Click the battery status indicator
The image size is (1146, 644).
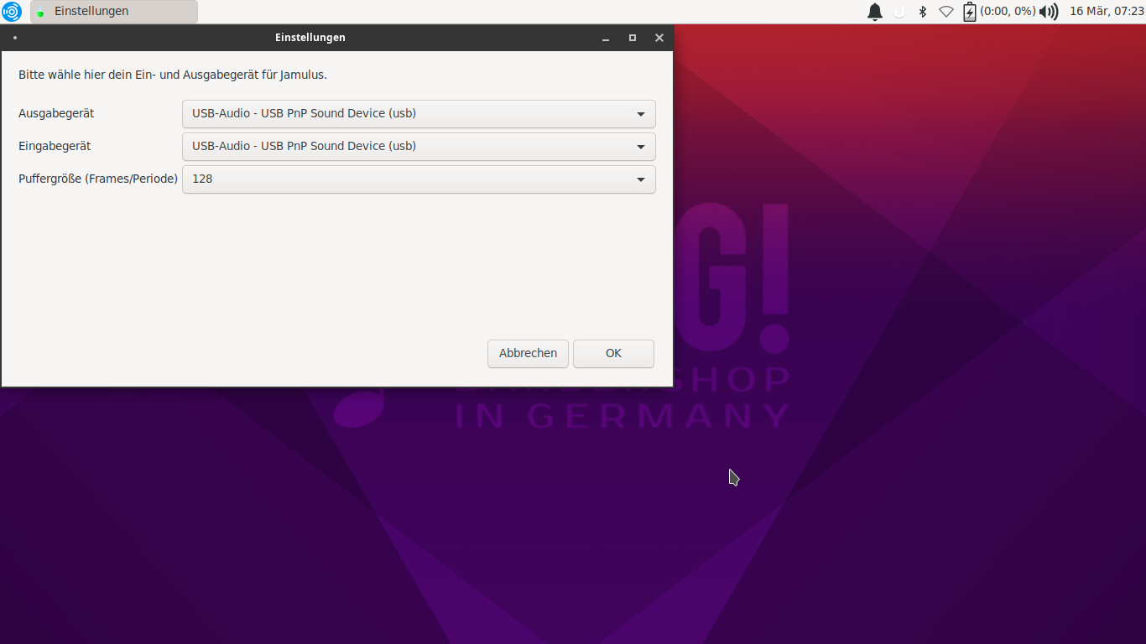970,12
